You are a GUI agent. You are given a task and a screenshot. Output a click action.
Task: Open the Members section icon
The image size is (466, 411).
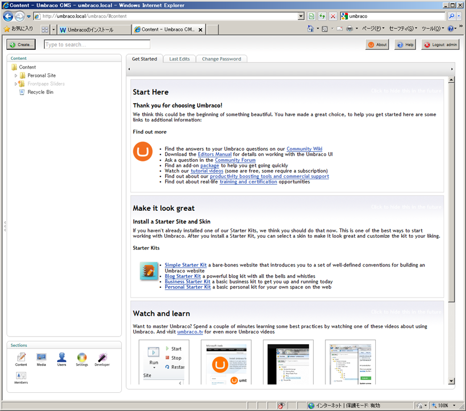point(21,378)
